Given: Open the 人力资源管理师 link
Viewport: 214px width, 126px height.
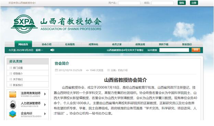Looking at the screenshot, I should [x=31, y=103].
